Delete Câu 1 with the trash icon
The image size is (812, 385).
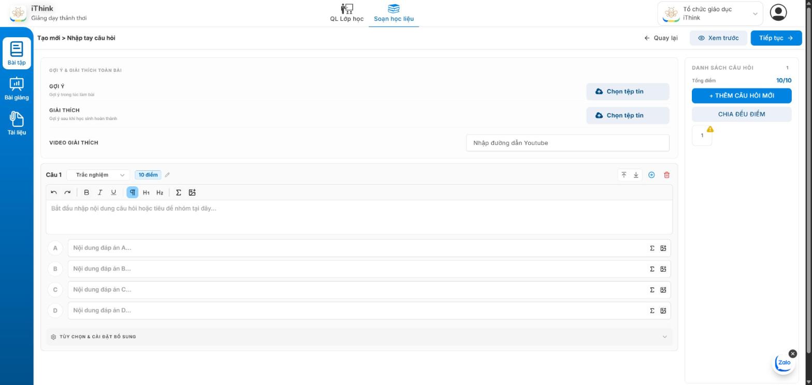click(666, 175)
